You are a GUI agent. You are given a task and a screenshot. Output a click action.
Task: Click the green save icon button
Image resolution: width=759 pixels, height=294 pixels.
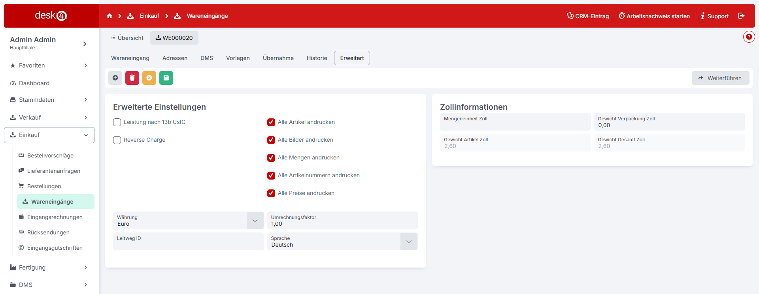[x=166, y=78]
